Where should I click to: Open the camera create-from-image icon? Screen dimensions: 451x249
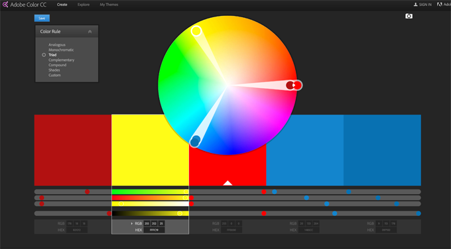pyautogui.click(x=409, y=16)
